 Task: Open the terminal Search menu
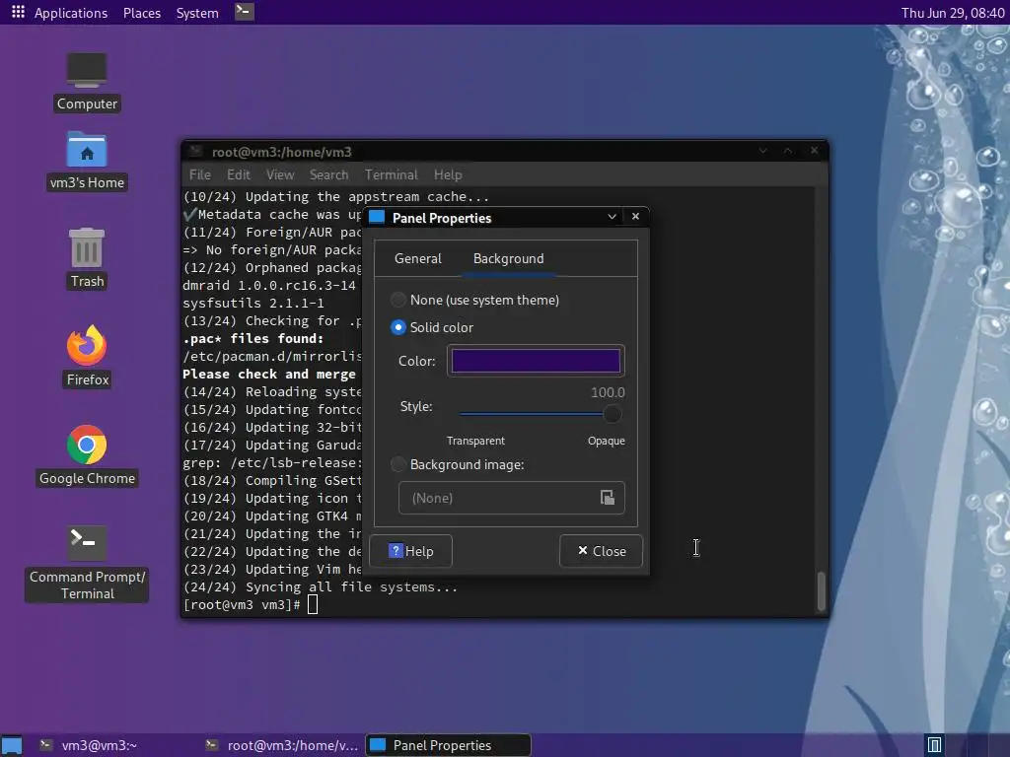click(x=328, y=174)
